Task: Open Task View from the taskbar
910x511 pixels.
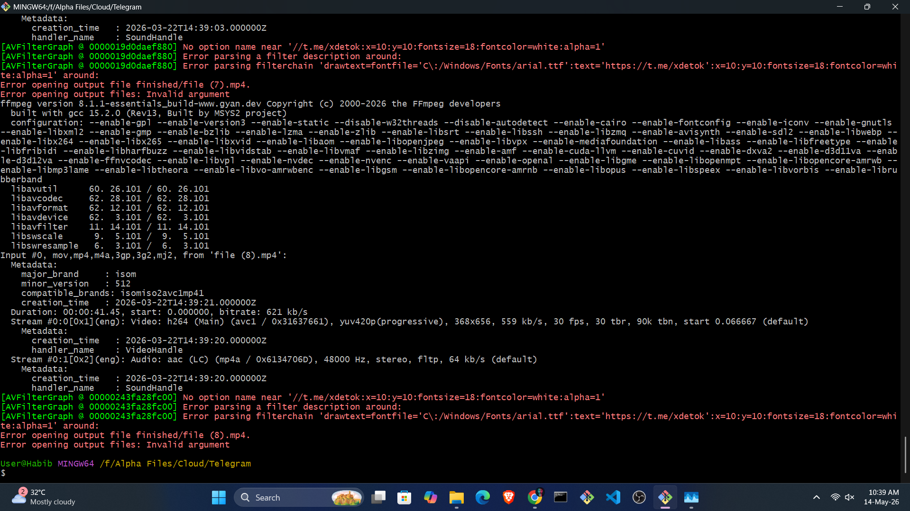Action: coord(378,497)
